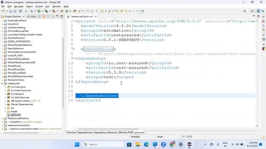
Task: Select the DemoSeleniumAutomation project
Action: tap(22, 52)
